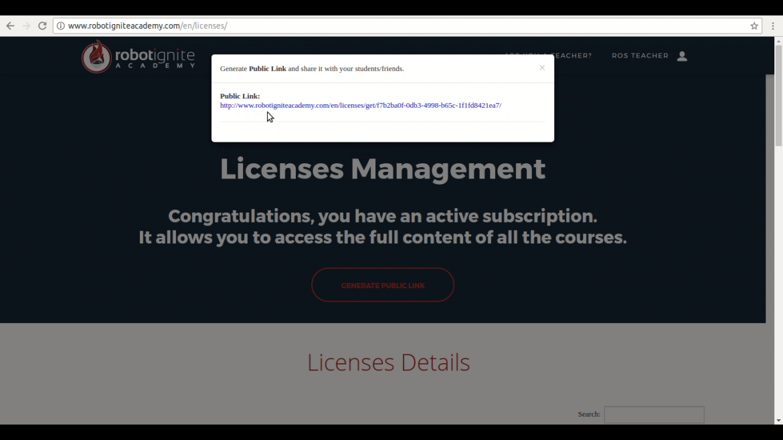Go back with browser back arrow
783x440 pixels.
(11, 26)
